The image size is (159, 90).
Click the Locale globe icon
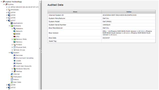pos(14,61)
